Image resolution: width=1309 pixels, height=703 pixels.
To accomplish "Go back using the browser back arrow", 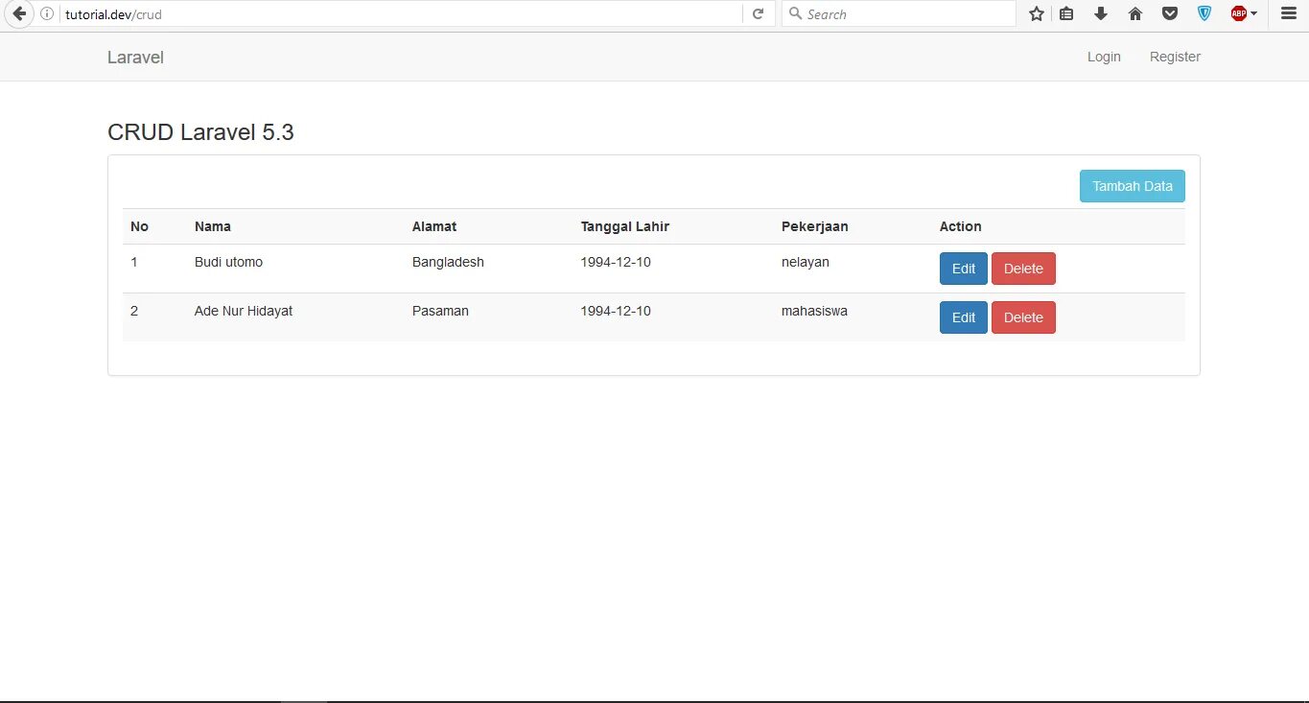I will (x=18, y=13).
